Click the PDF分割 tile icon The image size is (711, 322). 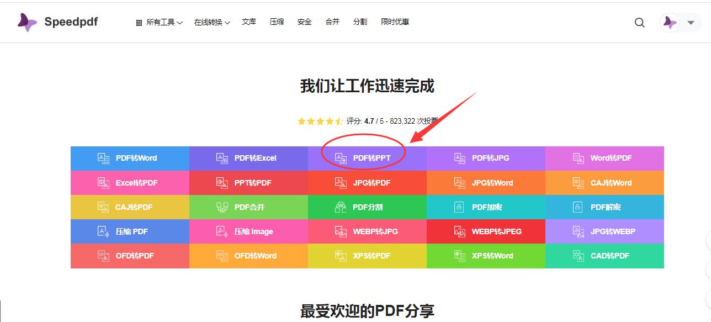click(341, 207)
